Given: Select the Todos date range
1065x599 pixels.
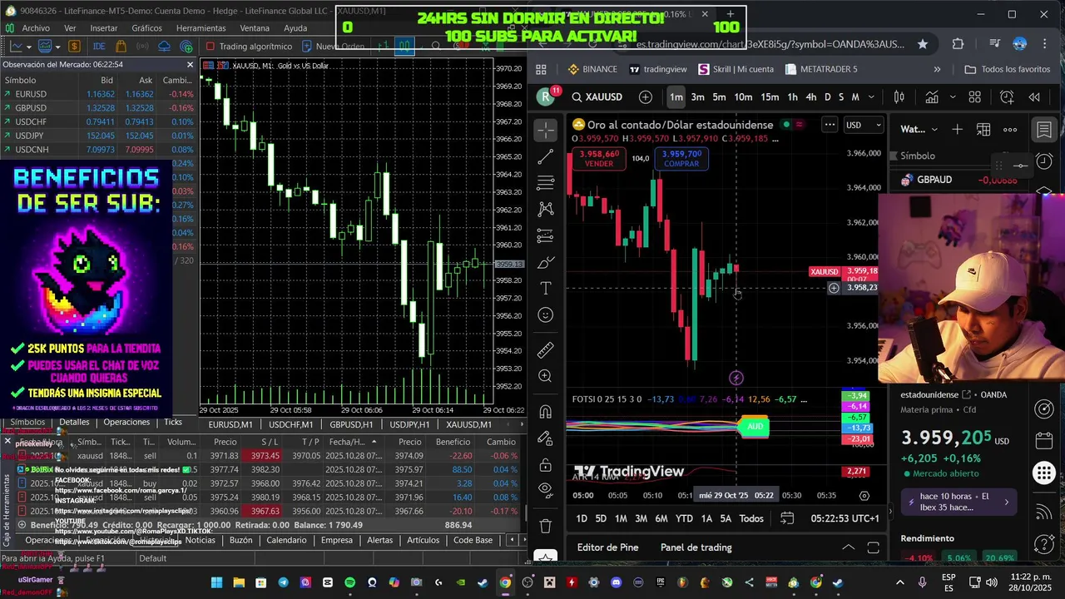Looking at the screenshot, I should [x=751, y=518].
